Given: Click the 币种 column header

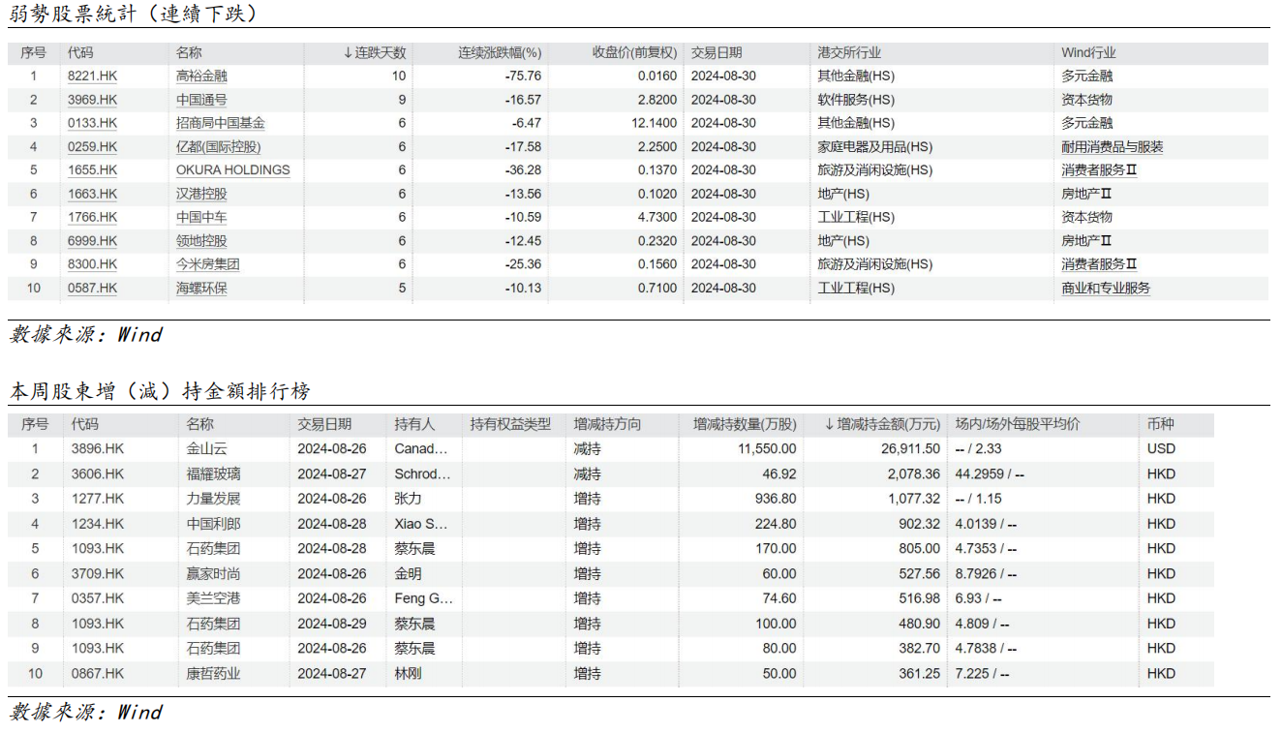Looking at the screenshot, I should [1160, 424].
